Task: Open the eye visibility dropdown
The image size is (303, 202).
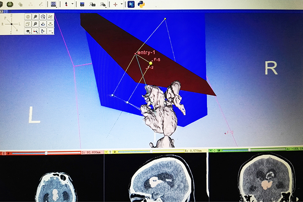Action: pos(28,31)
